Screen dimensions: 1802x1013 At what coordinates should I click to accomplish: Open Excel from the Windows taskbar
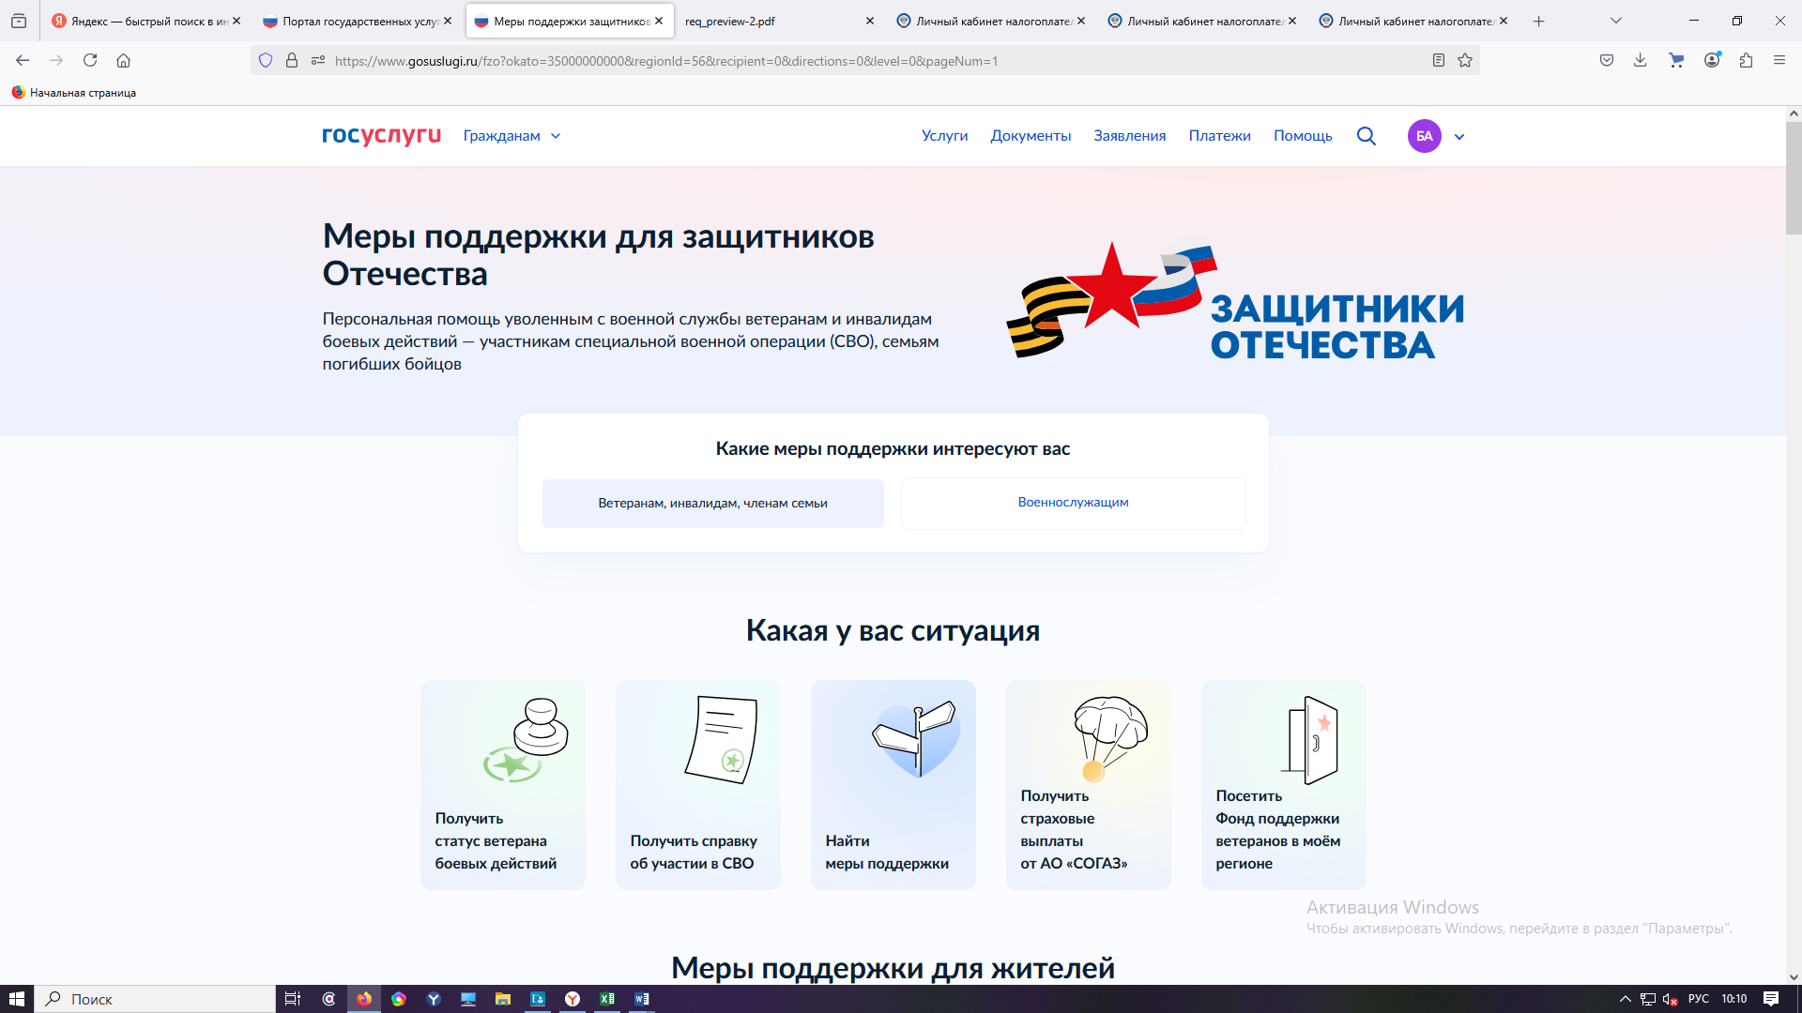(607, 999)
